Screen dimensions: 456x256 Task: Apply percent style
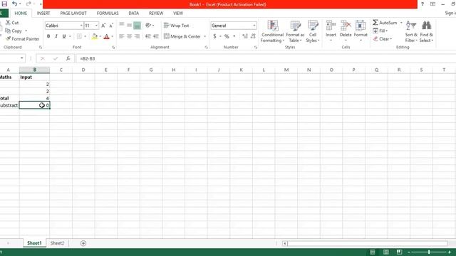point(227,36)
